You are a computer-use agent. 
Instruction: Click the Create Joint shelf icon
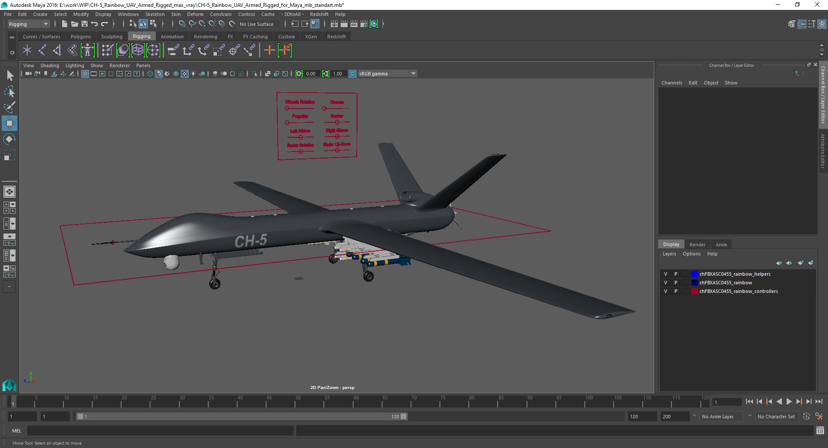42,50
